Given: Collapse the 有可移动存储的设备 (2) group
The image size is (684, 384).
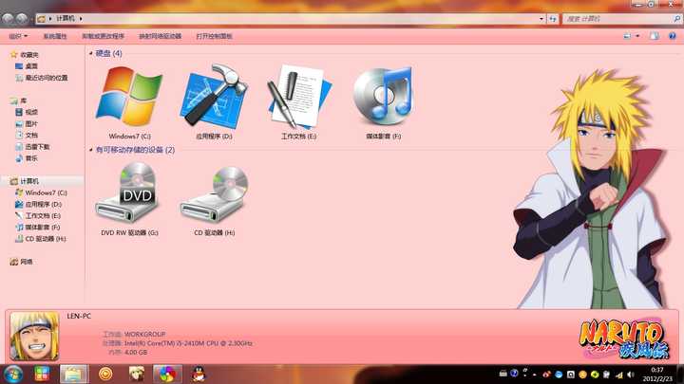Looking at the screenshot, I should click(91, 150).
